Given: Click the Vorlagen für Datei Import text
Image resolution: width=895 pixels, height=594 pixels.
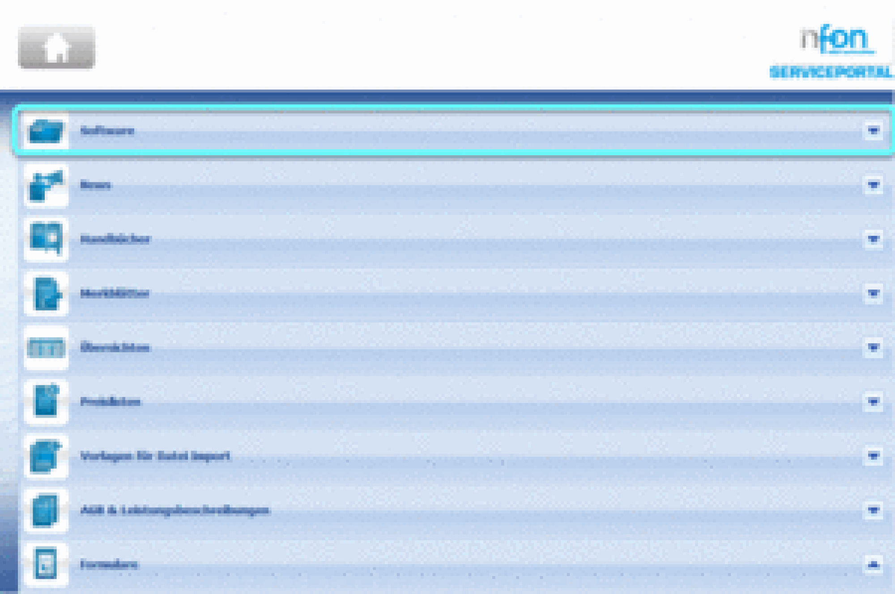Looking at the screenshot, I should point(155,456).
